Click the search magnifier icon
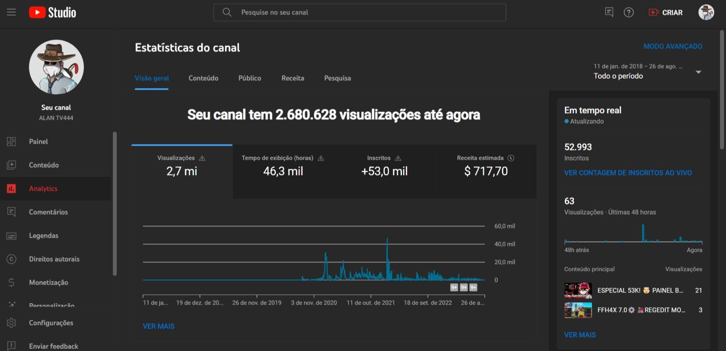 [227, 12]
